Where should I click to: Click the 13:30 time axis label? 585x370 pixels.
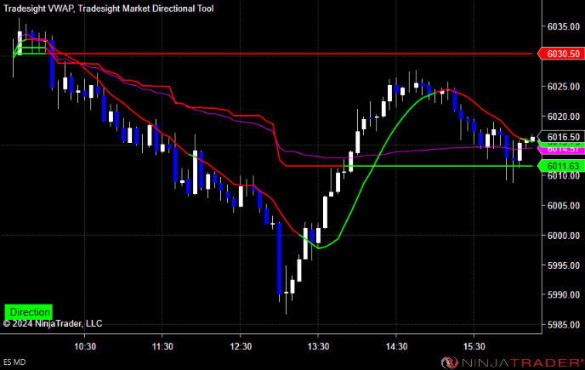[318, 346]
